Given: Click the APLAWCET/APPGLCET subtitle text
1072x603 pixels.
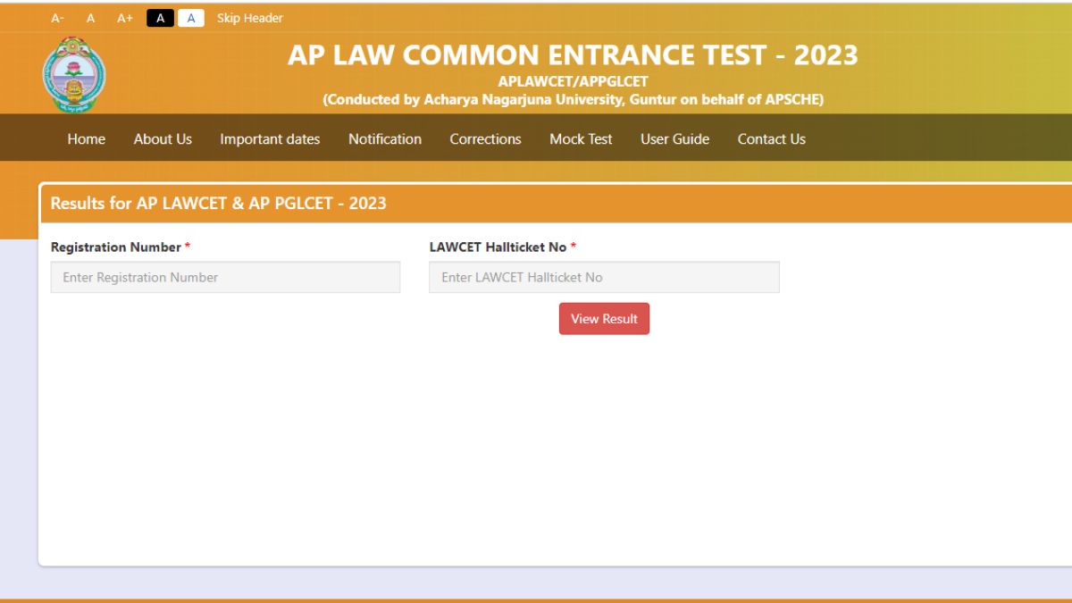Looking at the screenshot, I should (573, 82).
